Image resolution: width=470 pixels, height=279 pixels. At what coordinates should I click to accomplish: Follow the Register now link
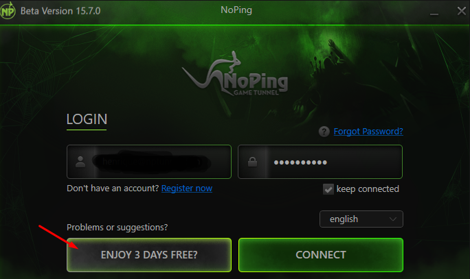(187, 188)
